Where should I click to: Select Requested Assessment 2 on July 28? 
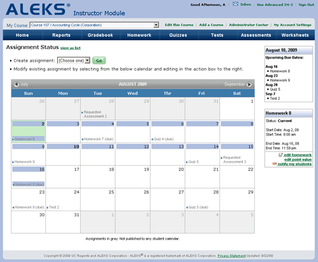click(94, 114)
